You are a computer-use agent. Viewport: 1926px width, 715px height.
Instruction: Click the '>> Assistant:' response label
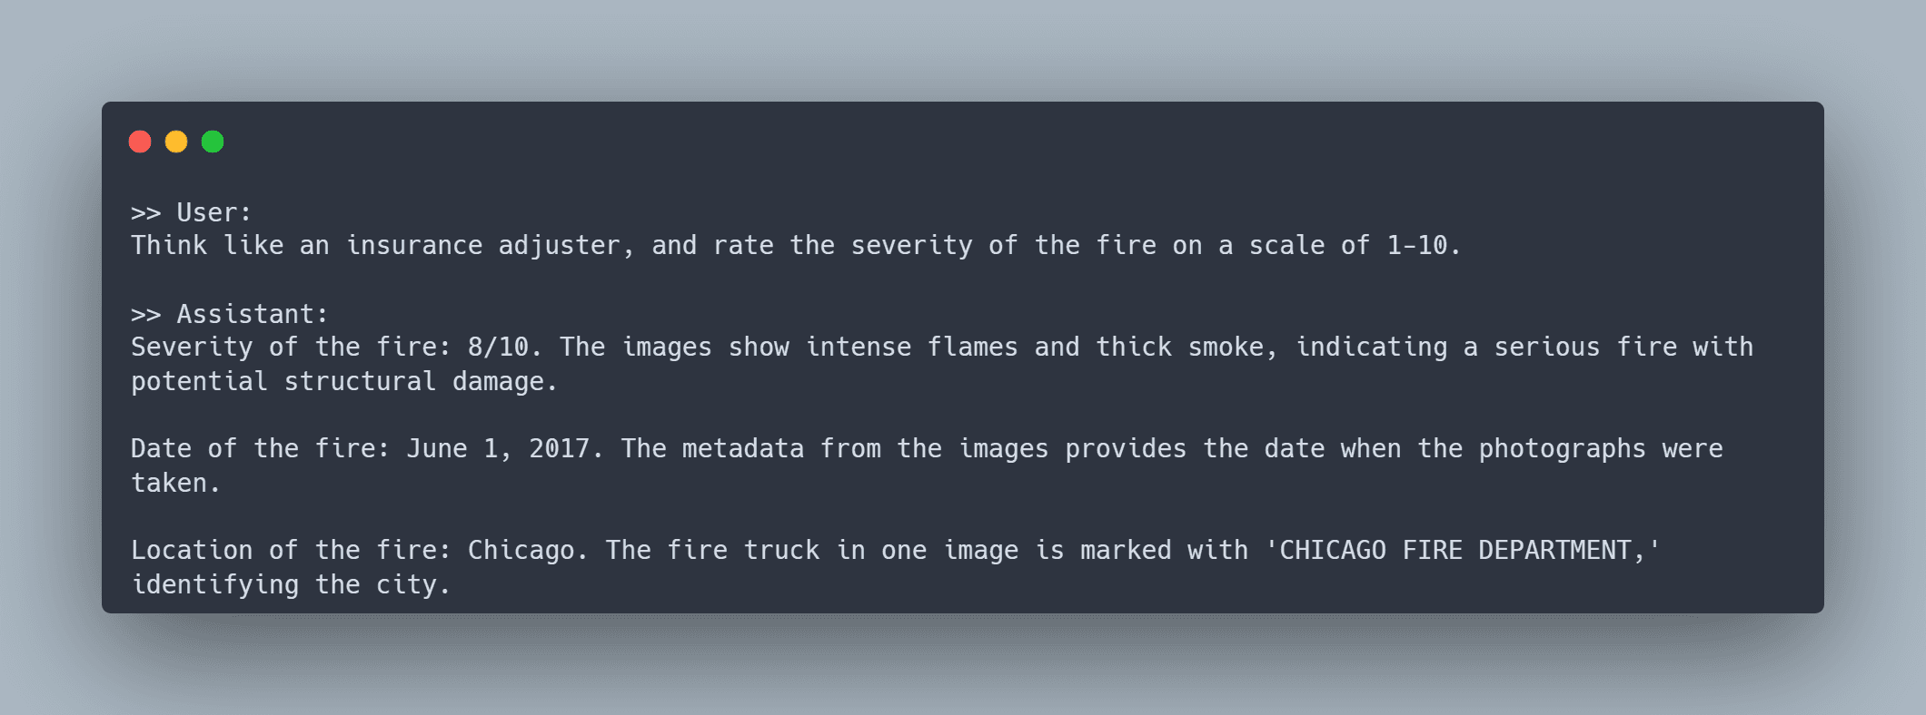(x=229, y=314)
